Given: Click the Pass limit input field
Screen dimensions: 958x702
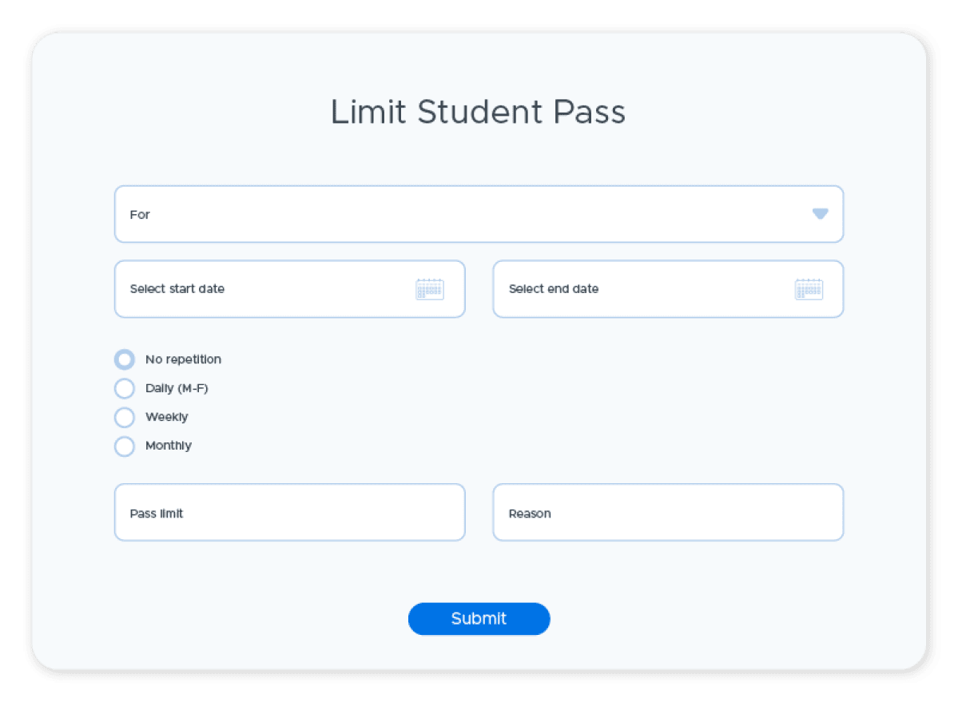Looking at the screenshot, I should point(289,513).
